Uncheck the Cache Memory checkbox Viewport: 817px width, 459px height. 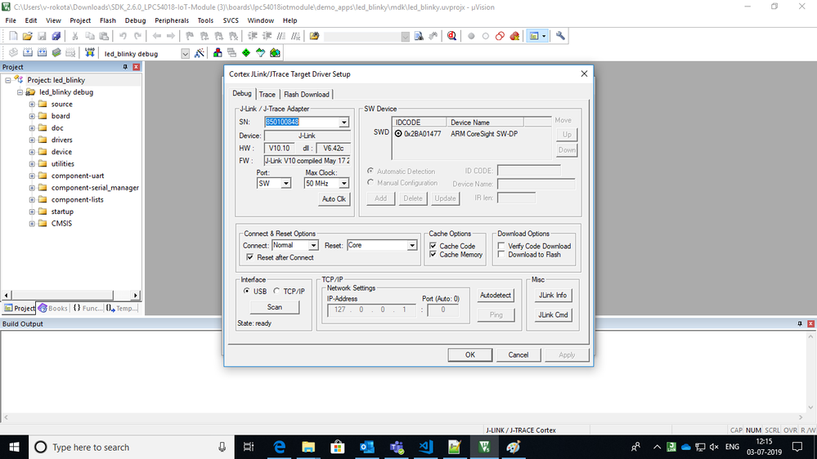[x=433, y=255]
